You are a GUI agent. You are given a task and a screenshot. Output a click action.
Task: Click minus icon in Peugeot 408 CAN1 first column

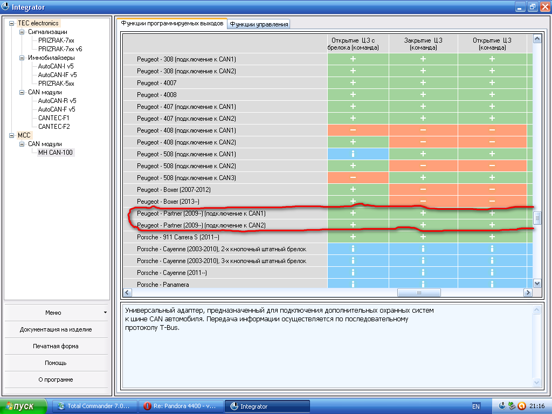pos(353,130)
